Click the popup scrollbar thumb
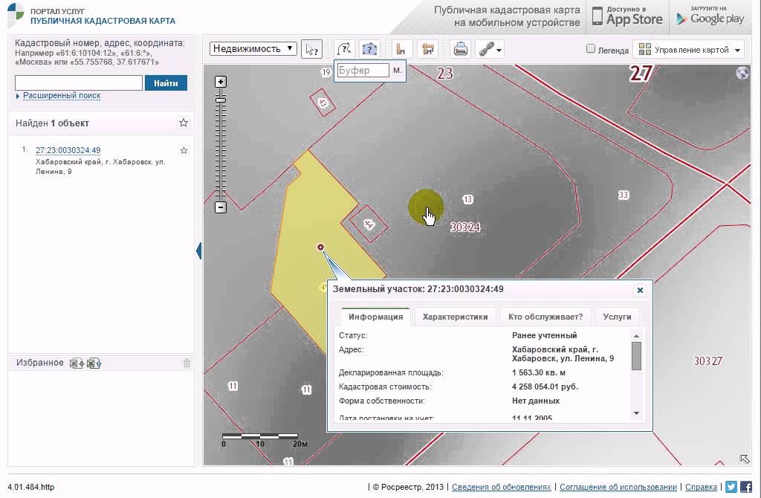The width and height of the screenshot is (761, 498). pos(636,356)
